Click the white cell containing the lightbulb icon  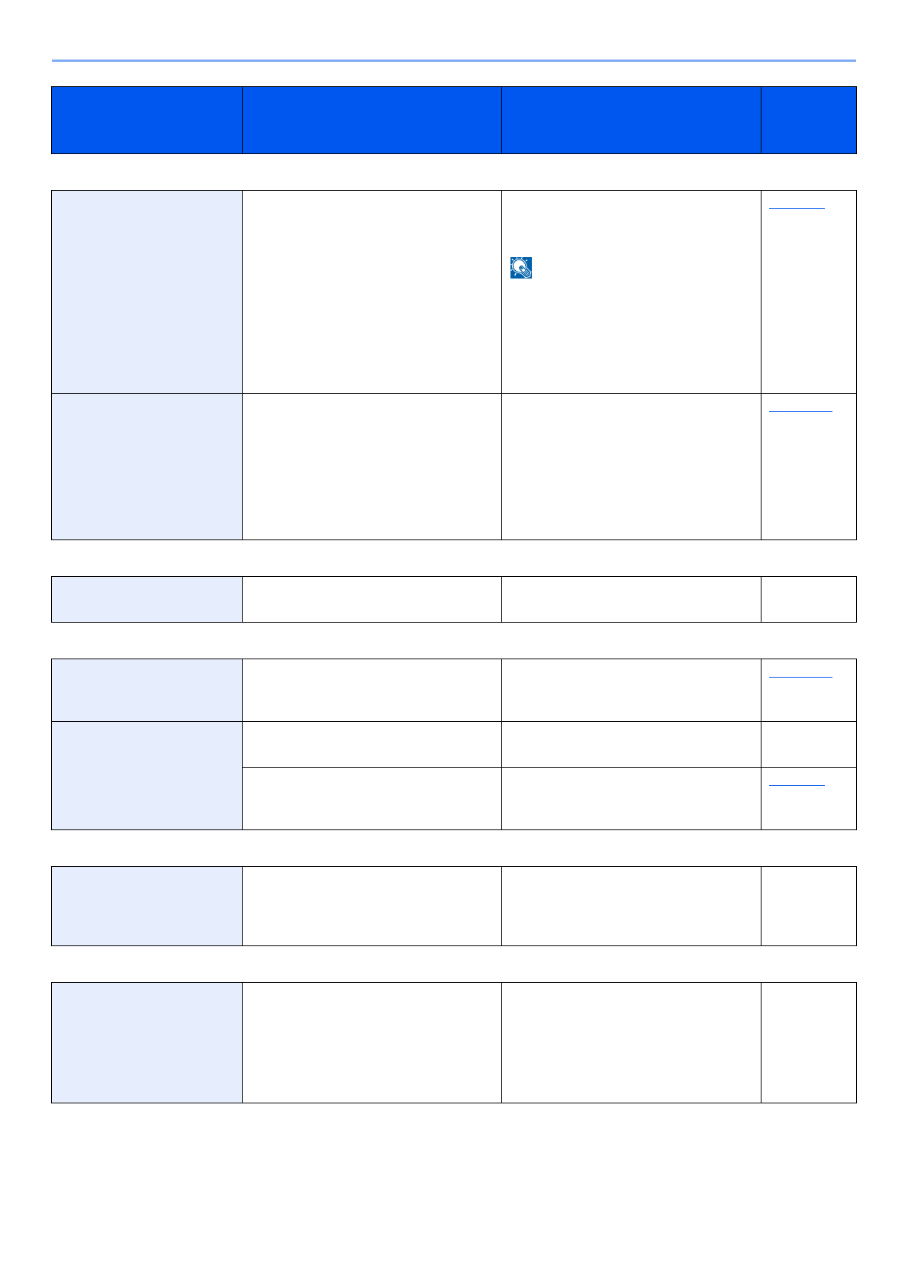click(x=631, y=291)
